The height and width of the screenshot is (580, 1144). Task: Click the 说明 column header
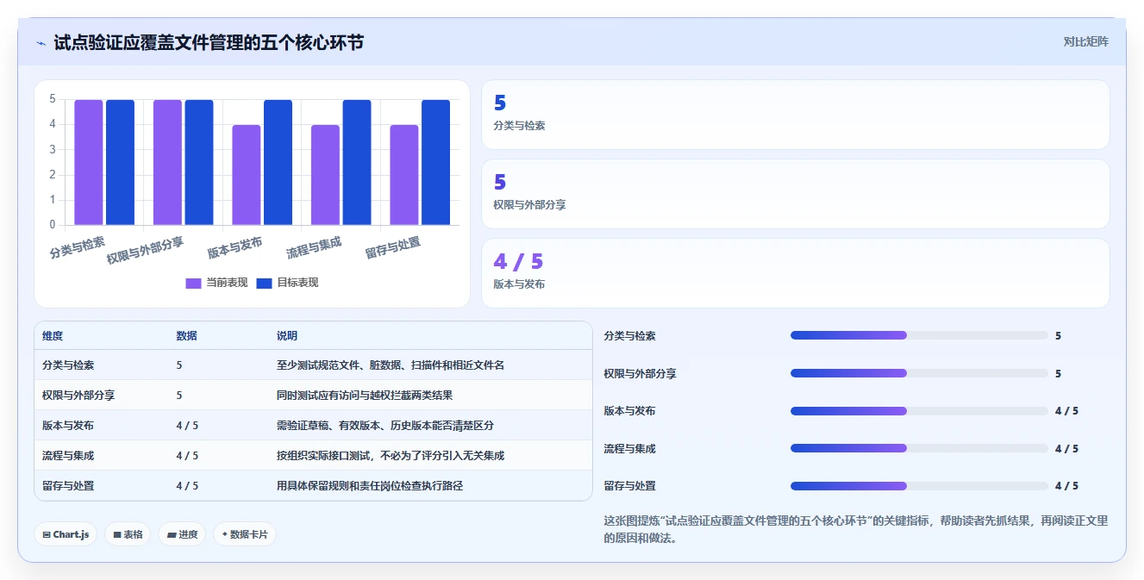click(287, 336)
